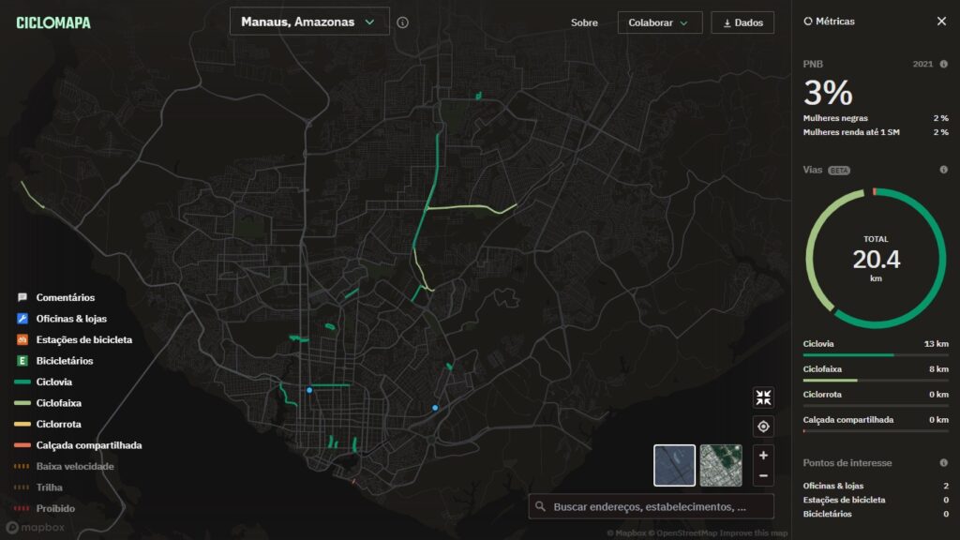Click the CICLOMAPA logo
Viewport: 960px width, 540px height.
53,22
